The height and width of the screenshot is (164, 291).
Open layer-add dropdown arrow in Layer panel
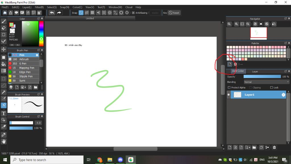tap(250, 147)
